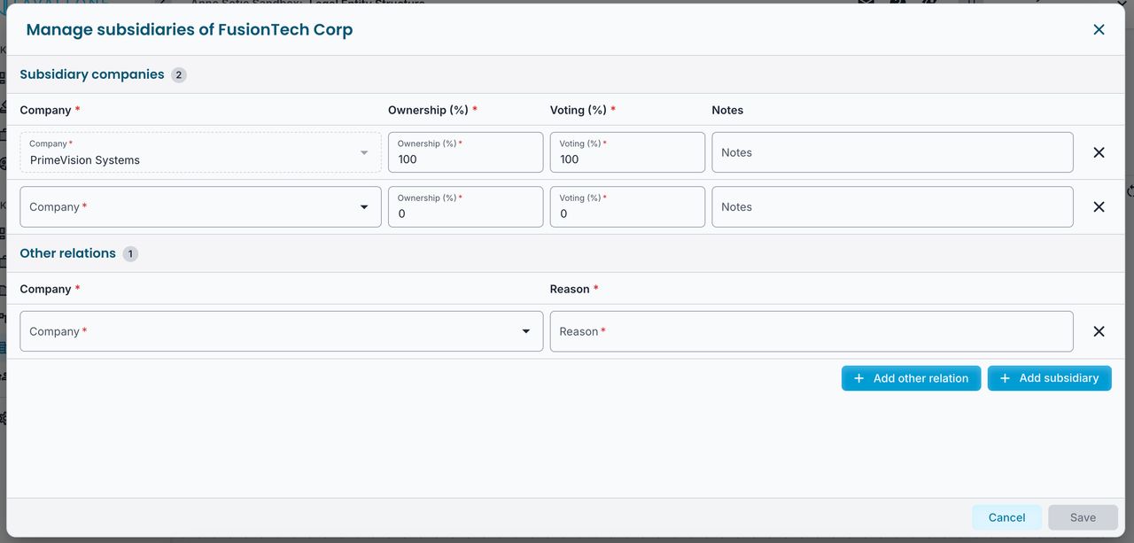Click Add other relation button

[x=911, y=378]
